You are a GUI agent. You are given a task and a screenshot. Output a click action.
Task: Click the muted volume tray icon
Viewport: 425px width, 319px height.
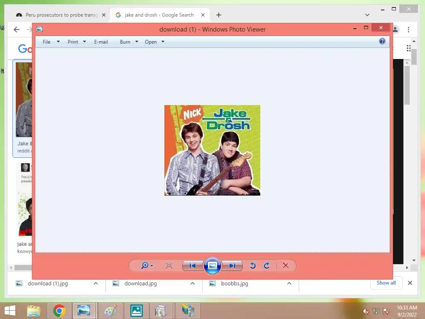(366, 312)
